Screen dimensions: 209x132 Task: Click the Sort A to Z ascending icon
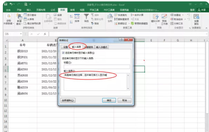[x=71, y=16]
